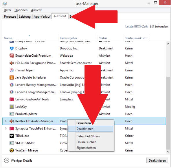Image resolution: width=171 pixels, height=168 pixels.
Task: Click the Java Update Scheduler icon
Action: pyautogui.click(x=12, y=77)
